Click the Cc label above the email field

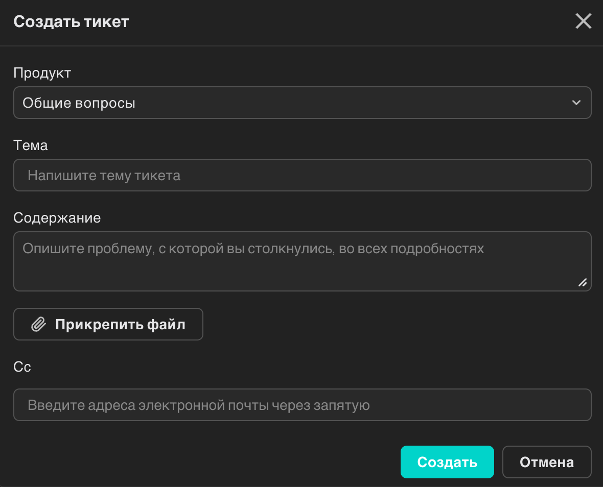click(22, 367)
